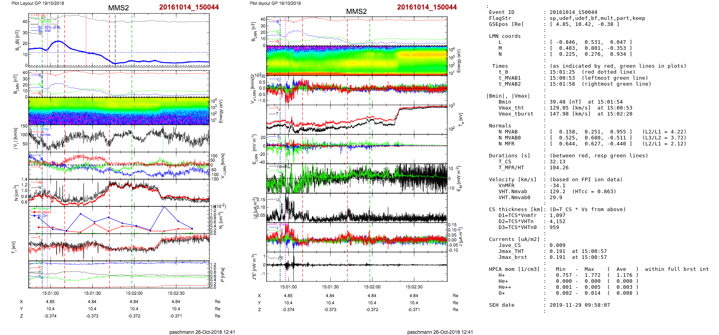
Task: Click the Currents [uA/m2] heading
Action: (x=514, y=239)
